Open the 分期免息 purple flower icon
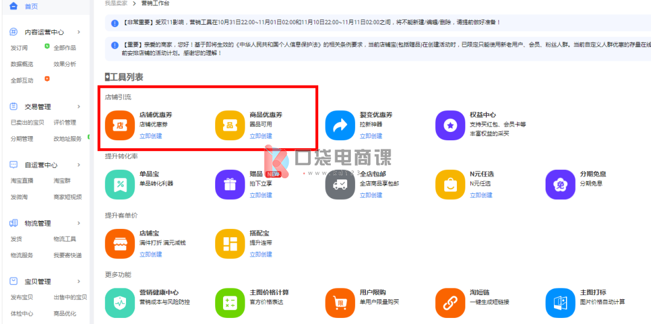The height and width of the screenshot is (324, 651). [560, 185]
